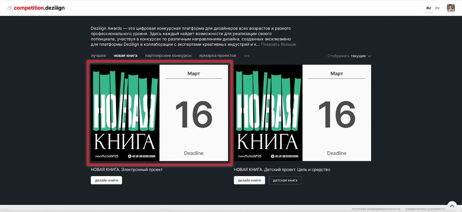Click the deadline card for Электронный проект
The image size is (462, 212).
click(194, 113)
